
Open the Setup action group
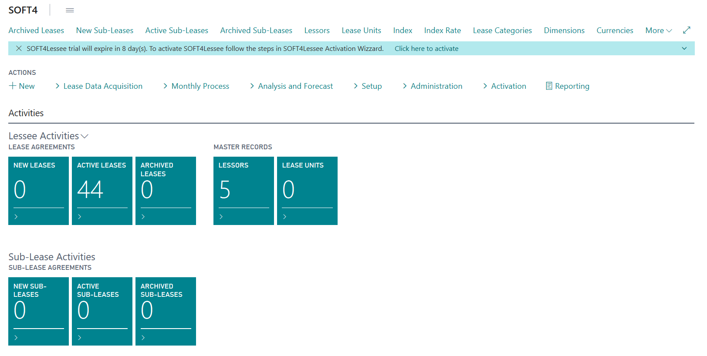(368, 86)
